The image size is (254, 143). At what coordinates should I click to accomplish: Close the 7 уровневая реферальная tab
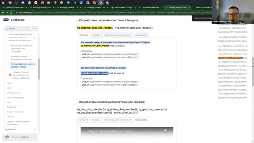coord(162,8)
